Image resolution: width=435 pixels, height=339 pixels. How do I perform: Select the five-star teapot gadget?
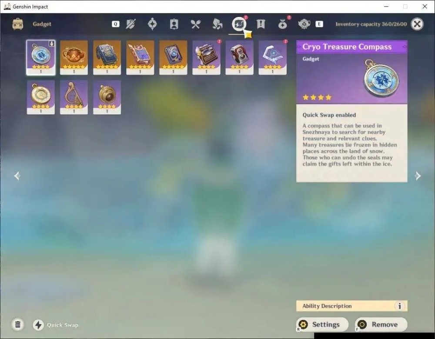tap(74, 57)
